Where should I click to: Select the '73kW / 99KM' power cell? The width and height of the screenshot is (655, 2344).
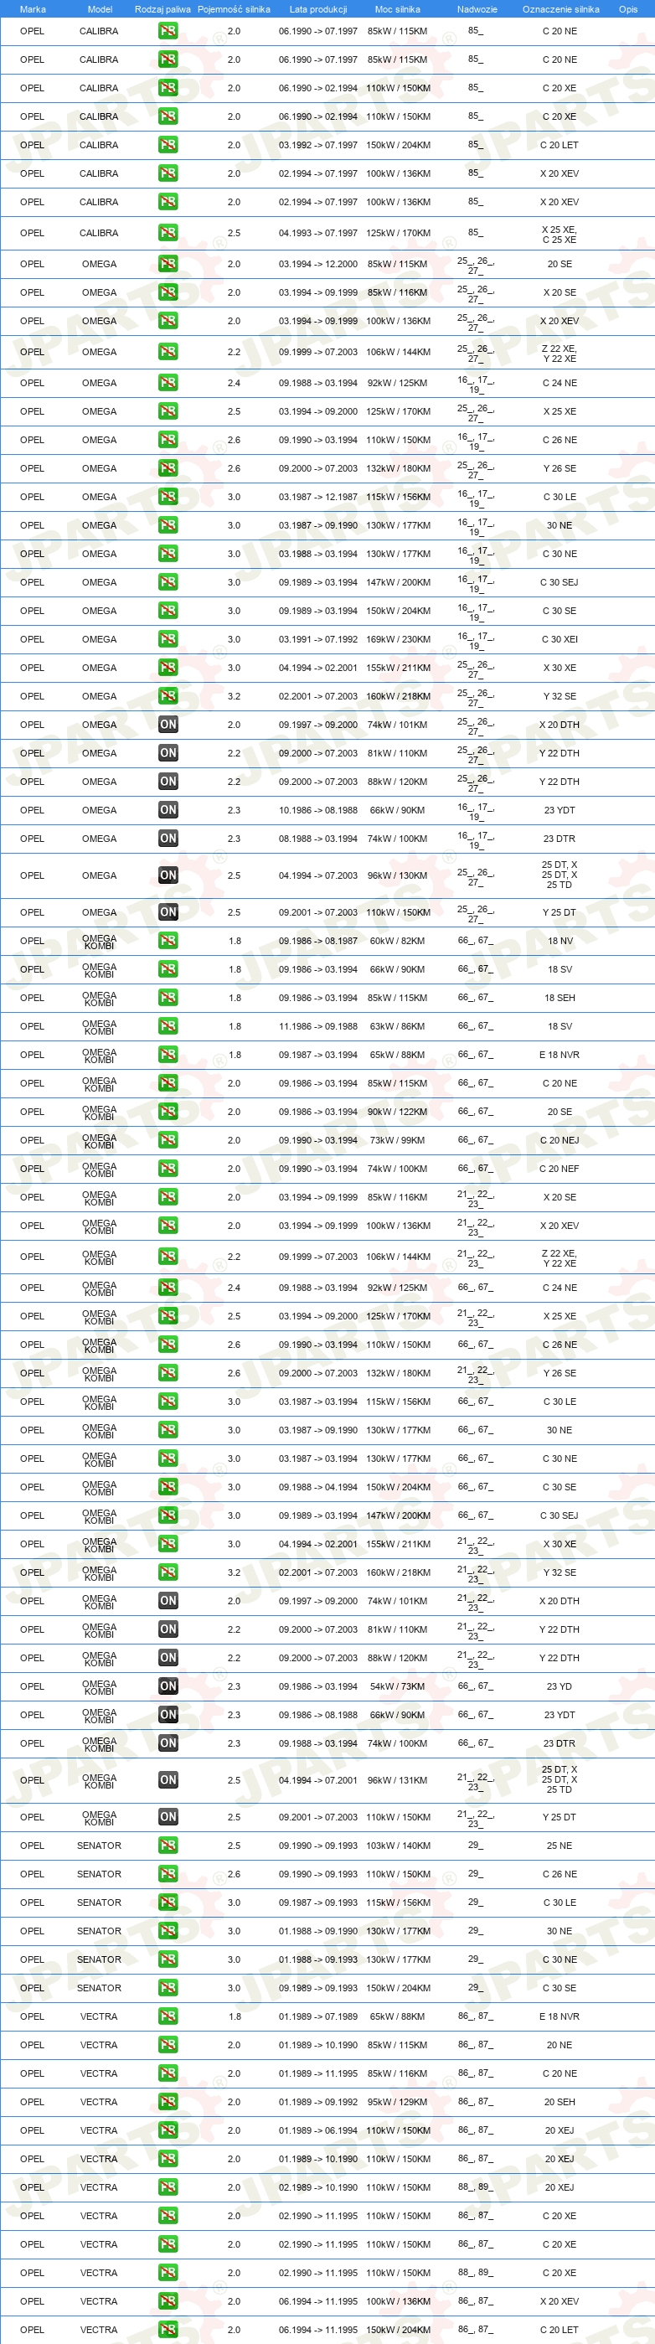tap(399, 1140)
